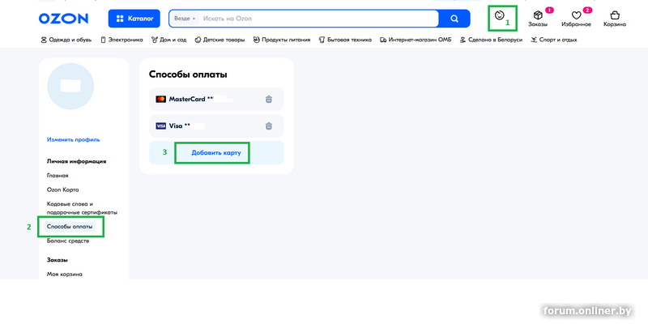
Task: Open Электроника category
Action: [x=122, y=40]
